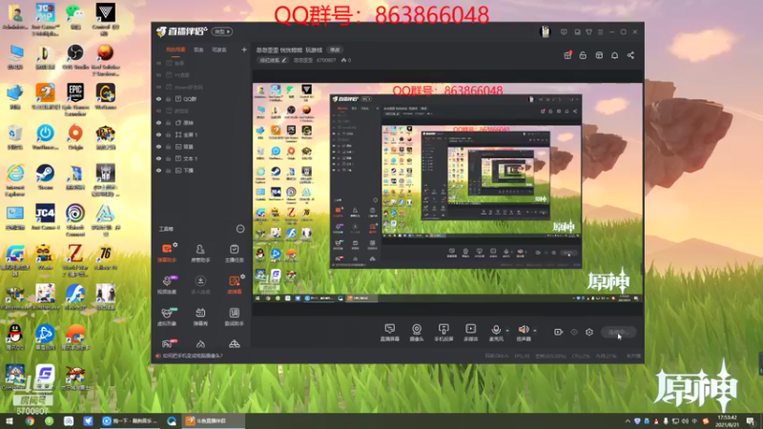The width and height of the screenshot is (763, 429).
Task: Open Chrome from the taskbar
Action: 30,420
